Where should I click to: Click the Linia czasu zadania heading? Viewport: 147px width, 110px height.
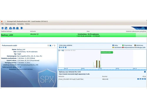click(x=66, y=45)
